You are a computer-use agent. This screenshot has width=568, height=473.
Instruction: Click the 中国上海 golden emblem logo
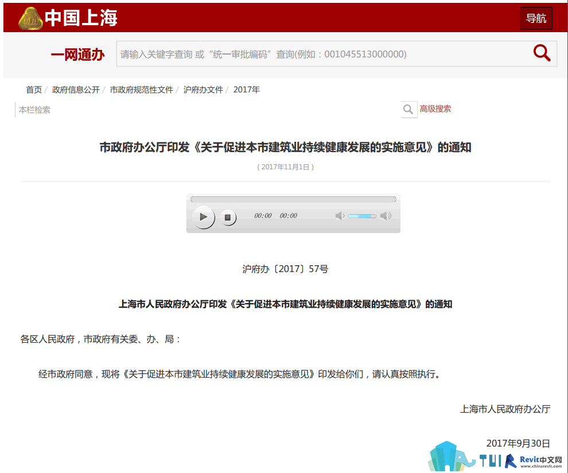point(30,18)
